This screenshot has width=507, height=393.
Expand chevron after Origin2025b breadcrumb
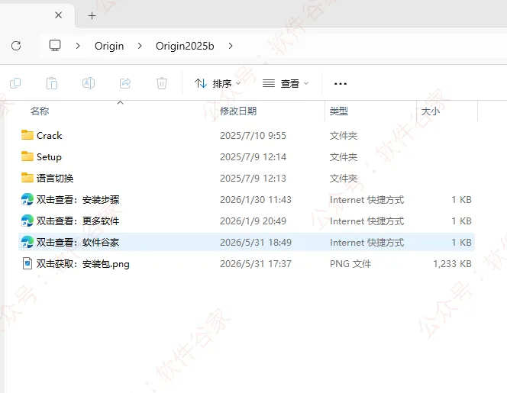(x=231, y=46)
